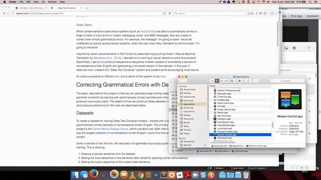321x180 pixels.
Task: Open Documents in the Finder sidebar
Action: pyautogui.click(x=189, y=119)
